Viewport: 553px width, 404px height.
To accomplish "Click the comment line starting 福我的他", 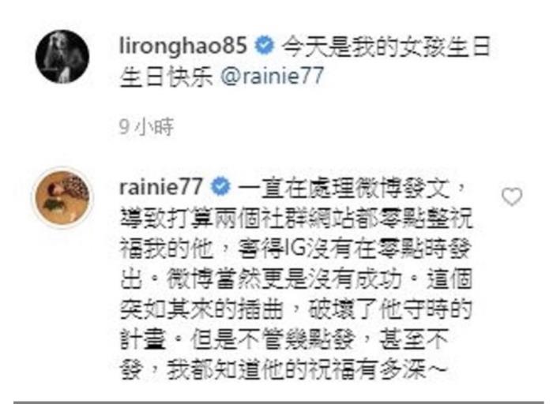I will (296, 249).
